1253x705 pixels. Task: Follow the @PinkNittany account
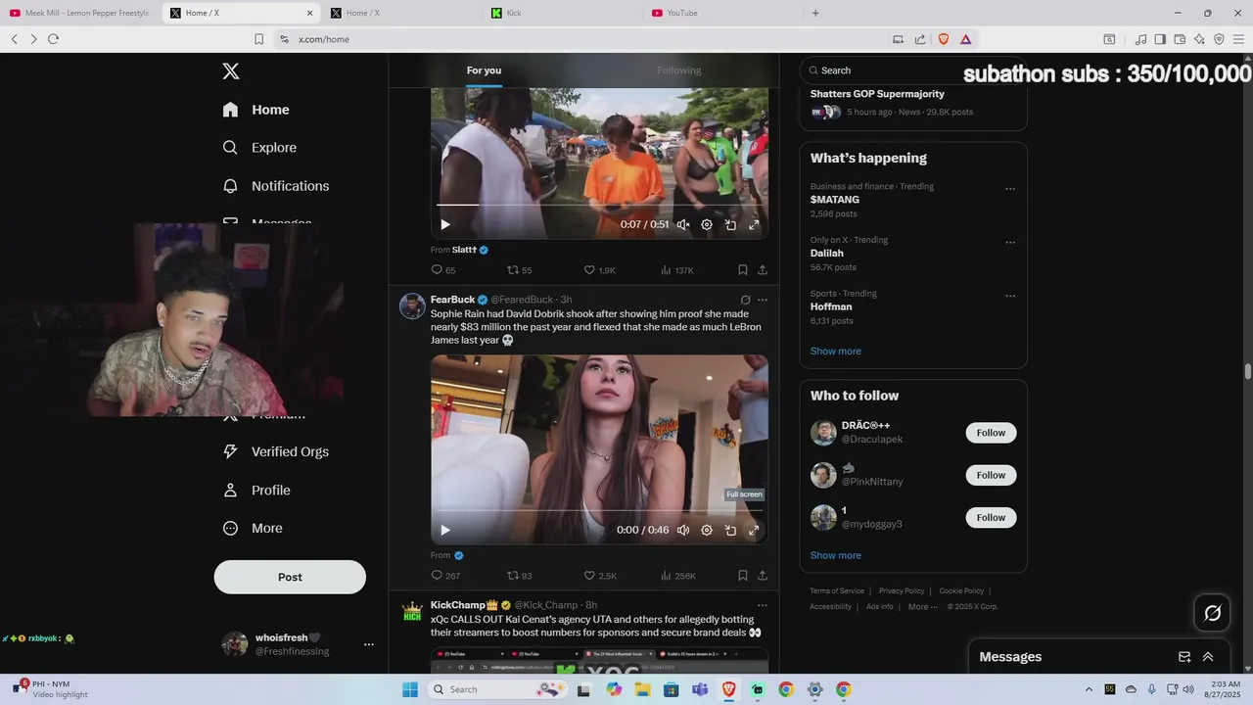pyautogui.click(x=991, y=475)
